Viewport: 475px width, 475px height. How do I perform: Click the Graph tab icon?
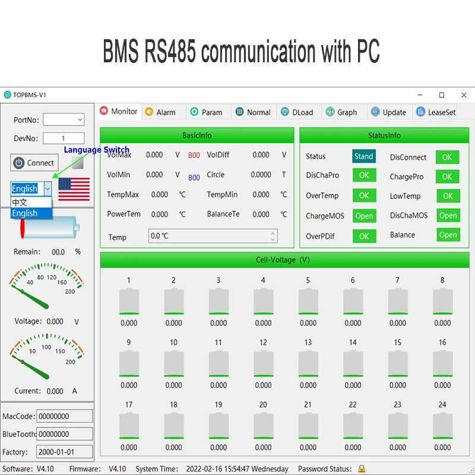pyautogui.click(x=331, y=112)
